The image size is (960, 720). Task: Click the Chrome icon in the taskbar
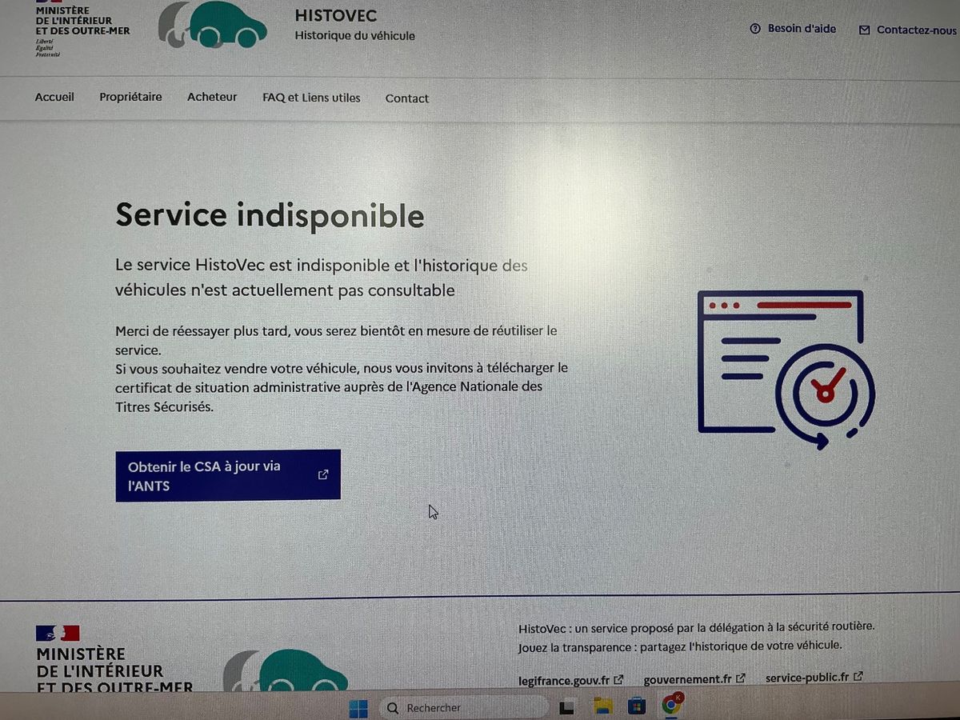(671, 706)
